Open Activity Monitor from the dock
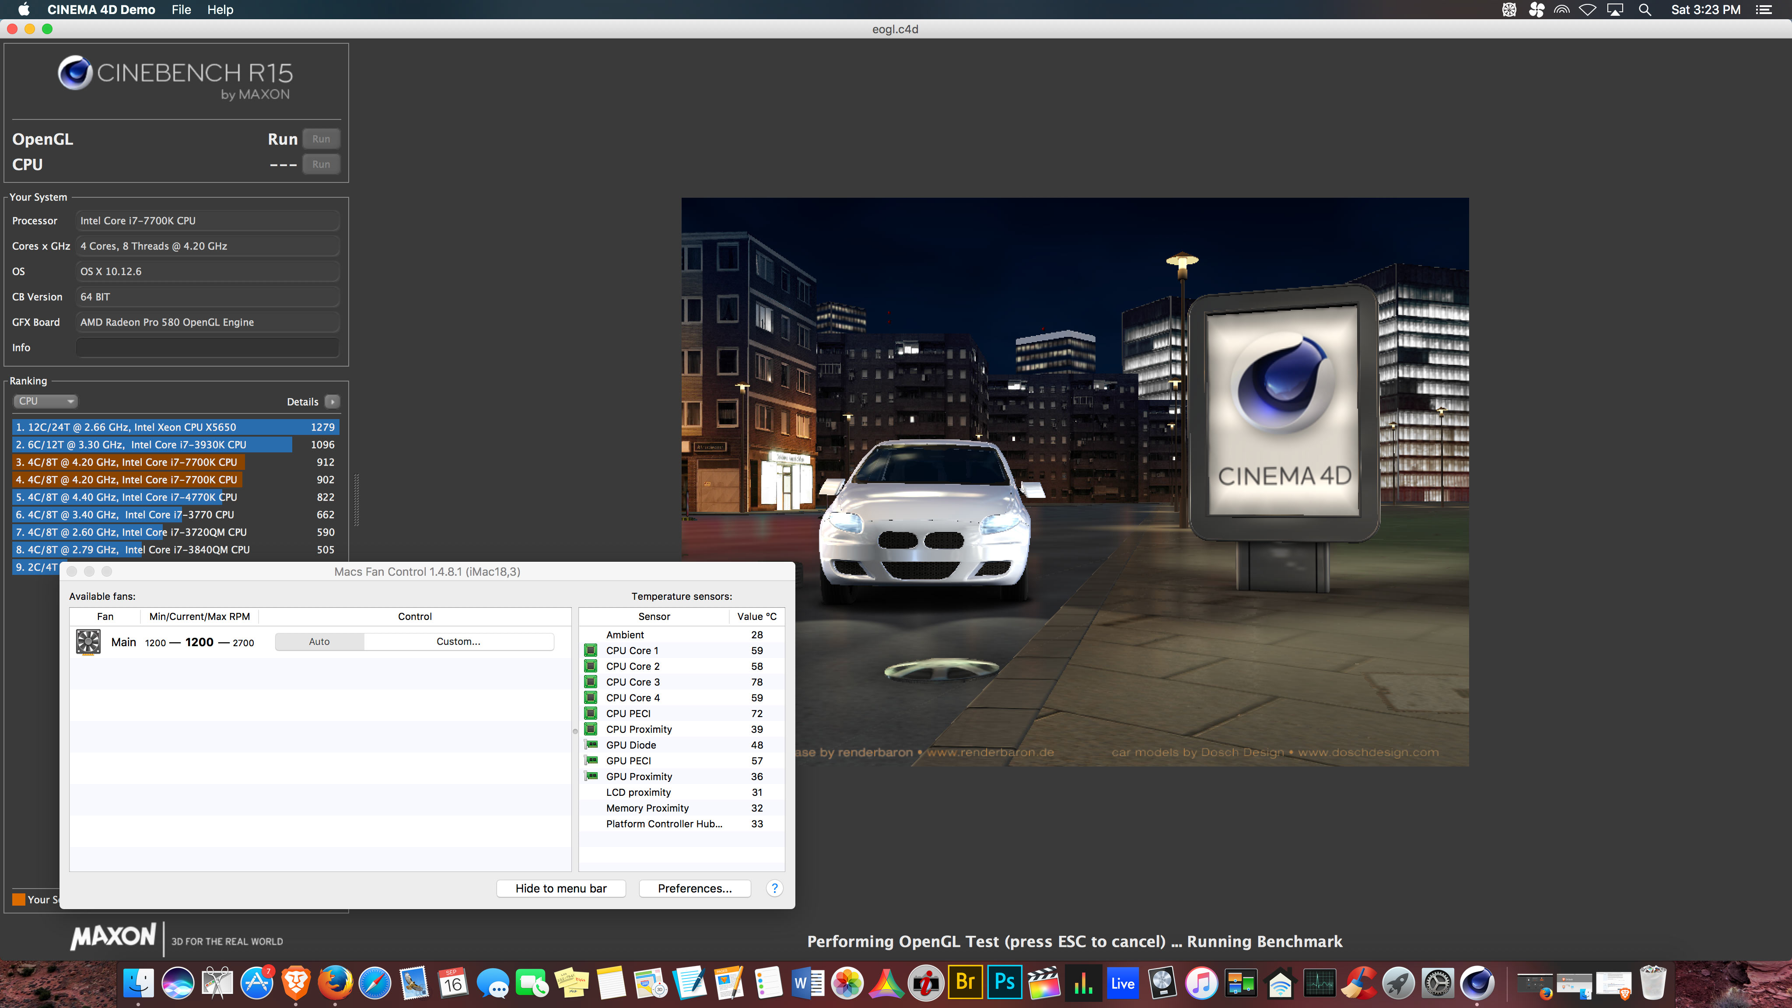The height and width of the screenshot is (1008, 1792). [x=1319, y=983]
